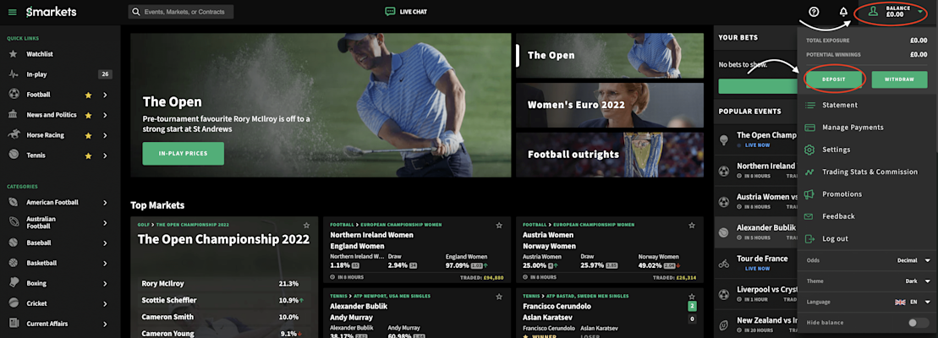
Task: Click the Cricket icon in categories
Action: click(x=14, y=303)
